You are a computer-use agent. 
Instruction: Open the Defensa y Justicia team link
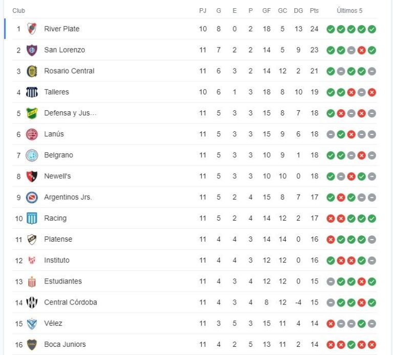(x=70, y=113)
